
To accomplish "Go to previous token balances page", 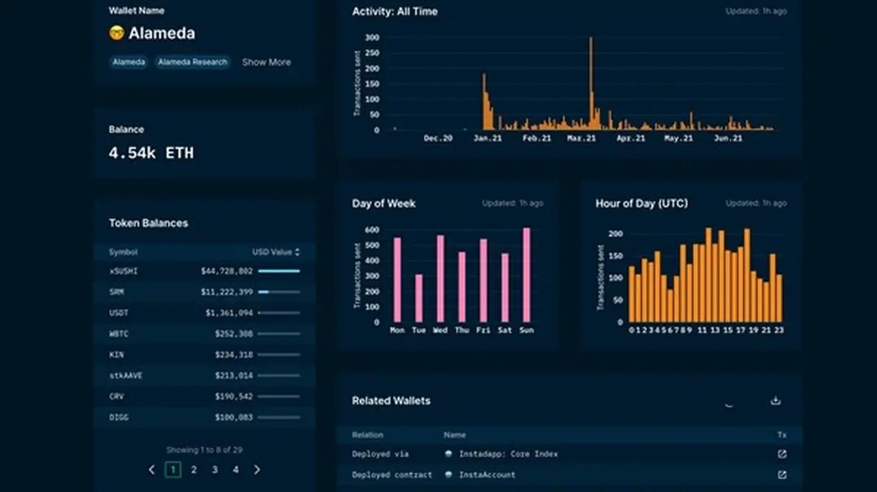I will click(x=152, y=470).
